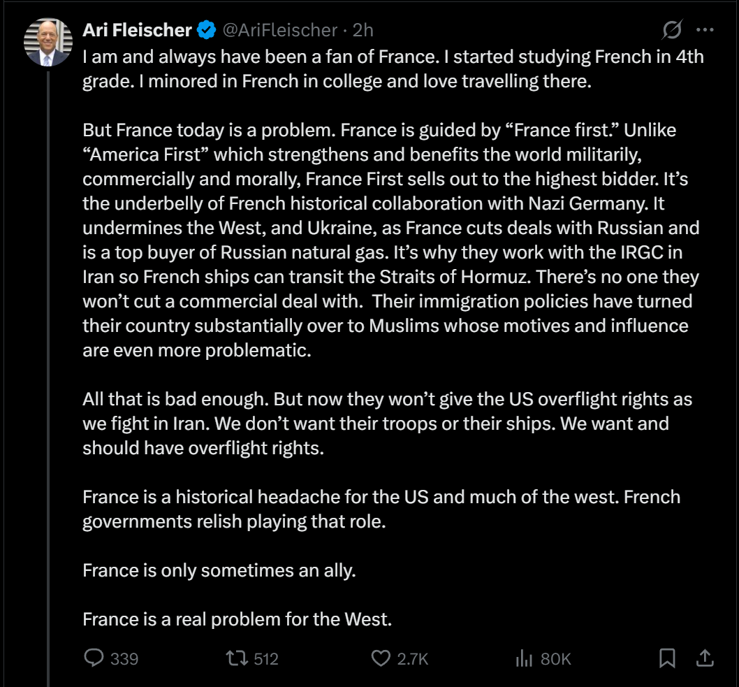Open the repost arrows menu

[x=239, y=658]
